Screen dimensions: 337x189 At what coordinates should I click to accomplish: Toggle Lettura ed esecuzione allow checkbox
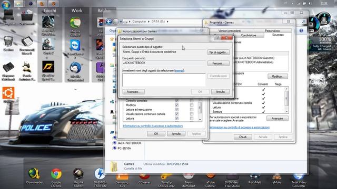pyautogui.click(x=177, y=110)
